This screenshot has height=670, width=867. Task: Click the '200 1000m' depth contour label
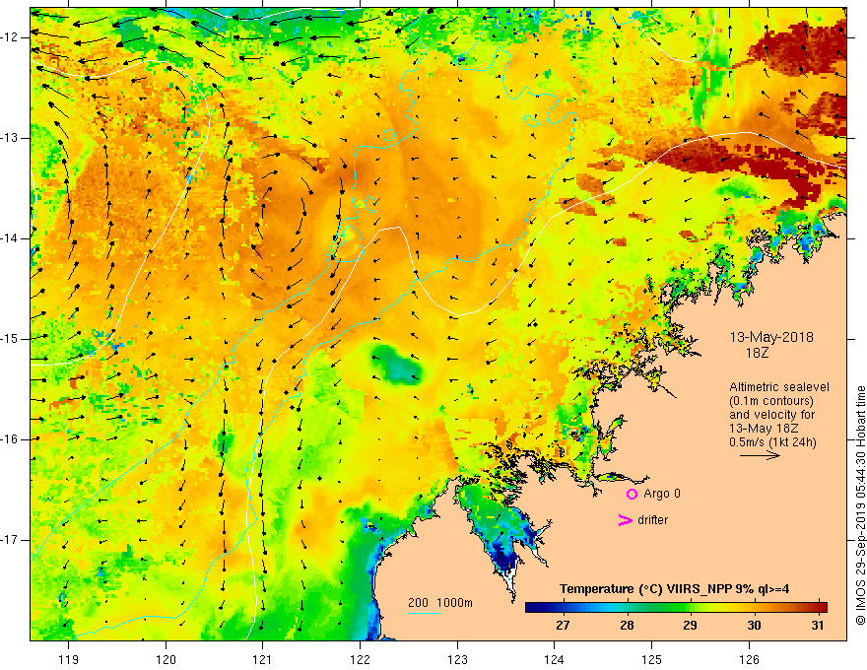440,603
